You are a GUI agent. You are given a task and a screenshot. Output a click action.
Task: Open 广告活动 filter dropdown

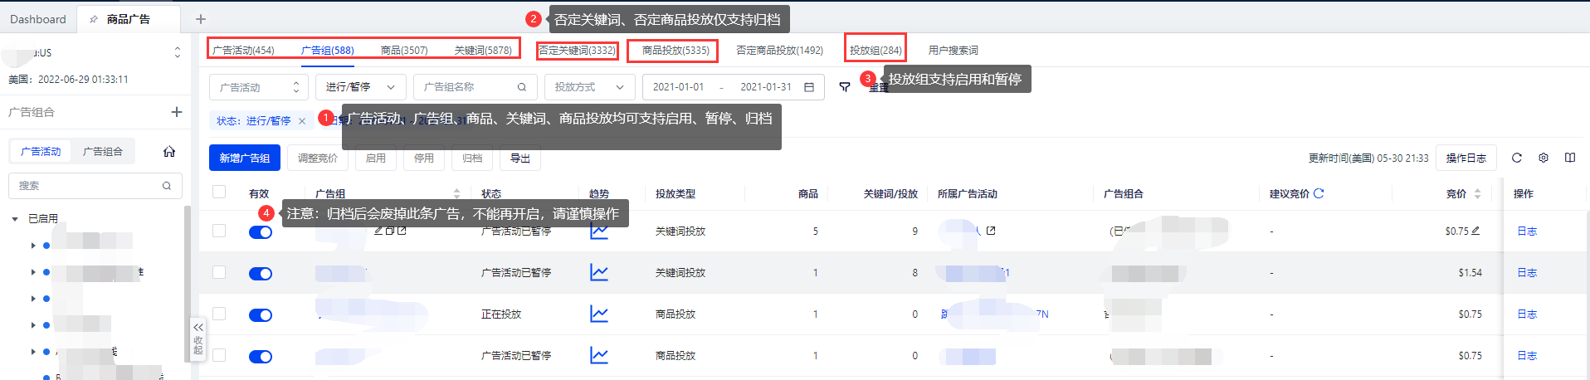[259, 87]
